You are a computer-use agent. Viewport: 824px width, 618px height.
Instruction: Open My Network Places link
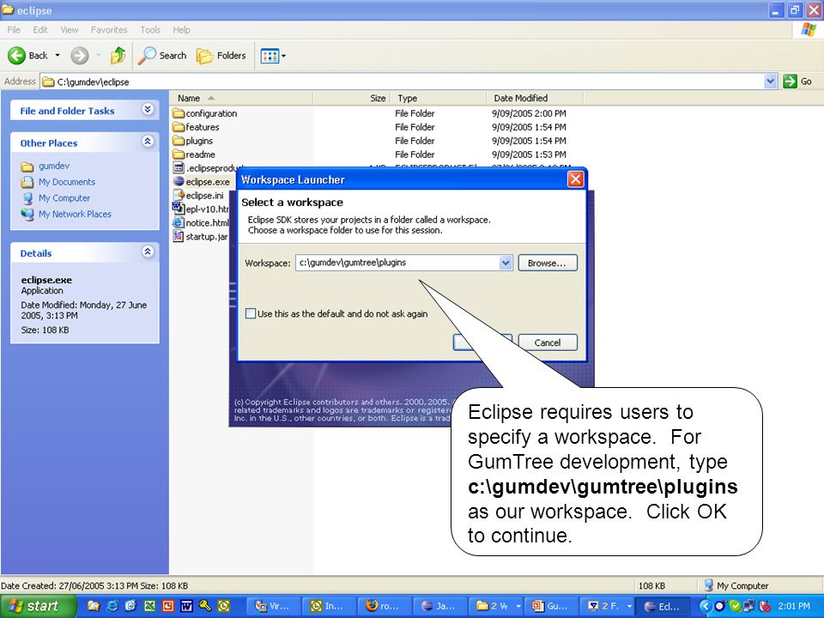pyautogui.click(x=75, y=215)
